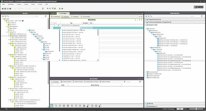Switch to the Datenliste tab
The image size is (206, 111).
[75, 17]
